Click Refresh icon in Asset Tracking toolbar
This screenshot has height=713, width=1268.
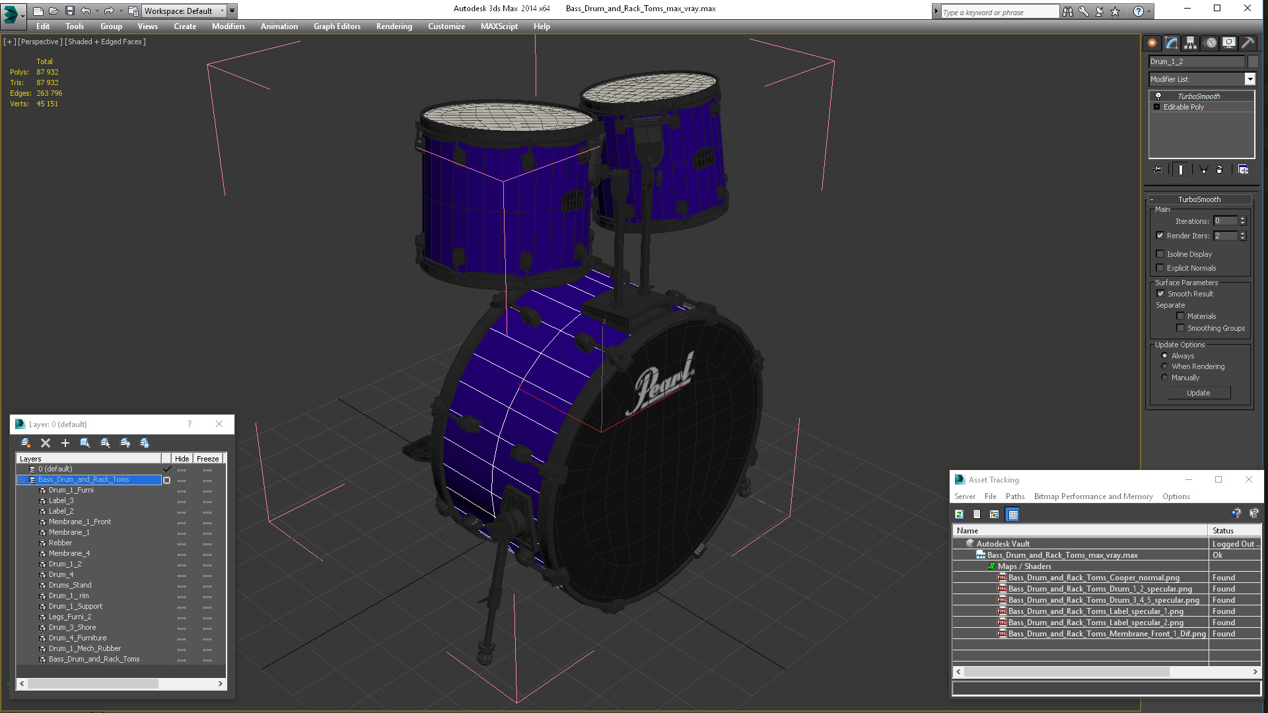click(x=959, y=514)
